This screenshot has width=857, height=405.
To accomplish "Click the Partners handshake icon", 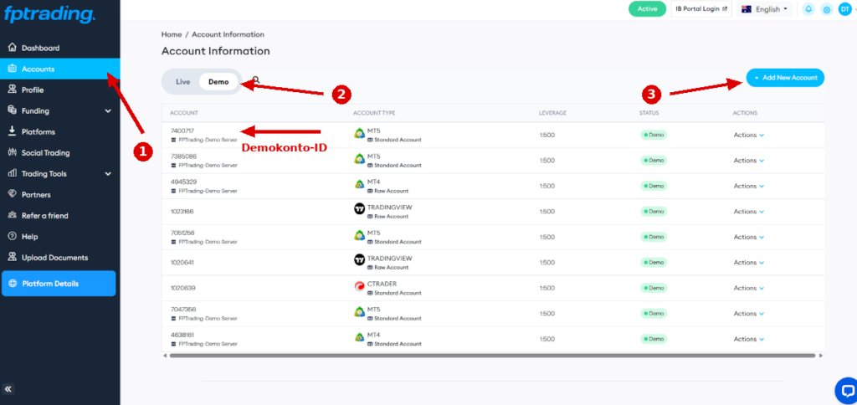I will [x=12, y=195].
